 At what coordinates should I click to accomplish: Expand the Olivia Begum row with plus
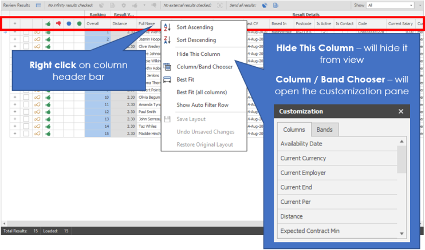pyautogui.click(x=15, y=98)
